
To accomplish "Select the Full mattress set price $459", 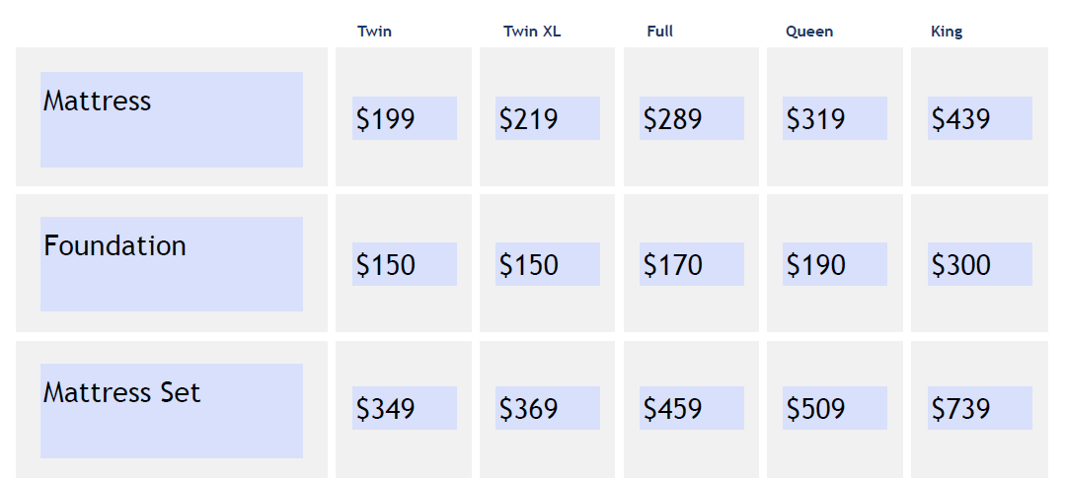I will [x=673, y=409].
